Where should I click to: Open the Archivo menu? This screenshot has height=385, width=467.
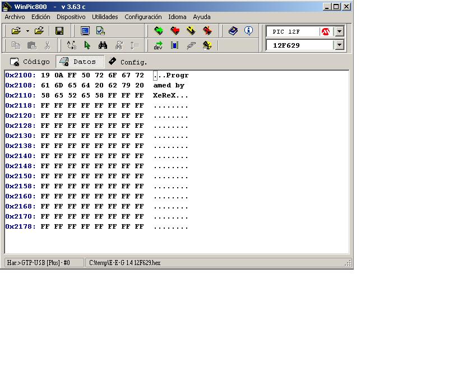click(x=15, y=17)
